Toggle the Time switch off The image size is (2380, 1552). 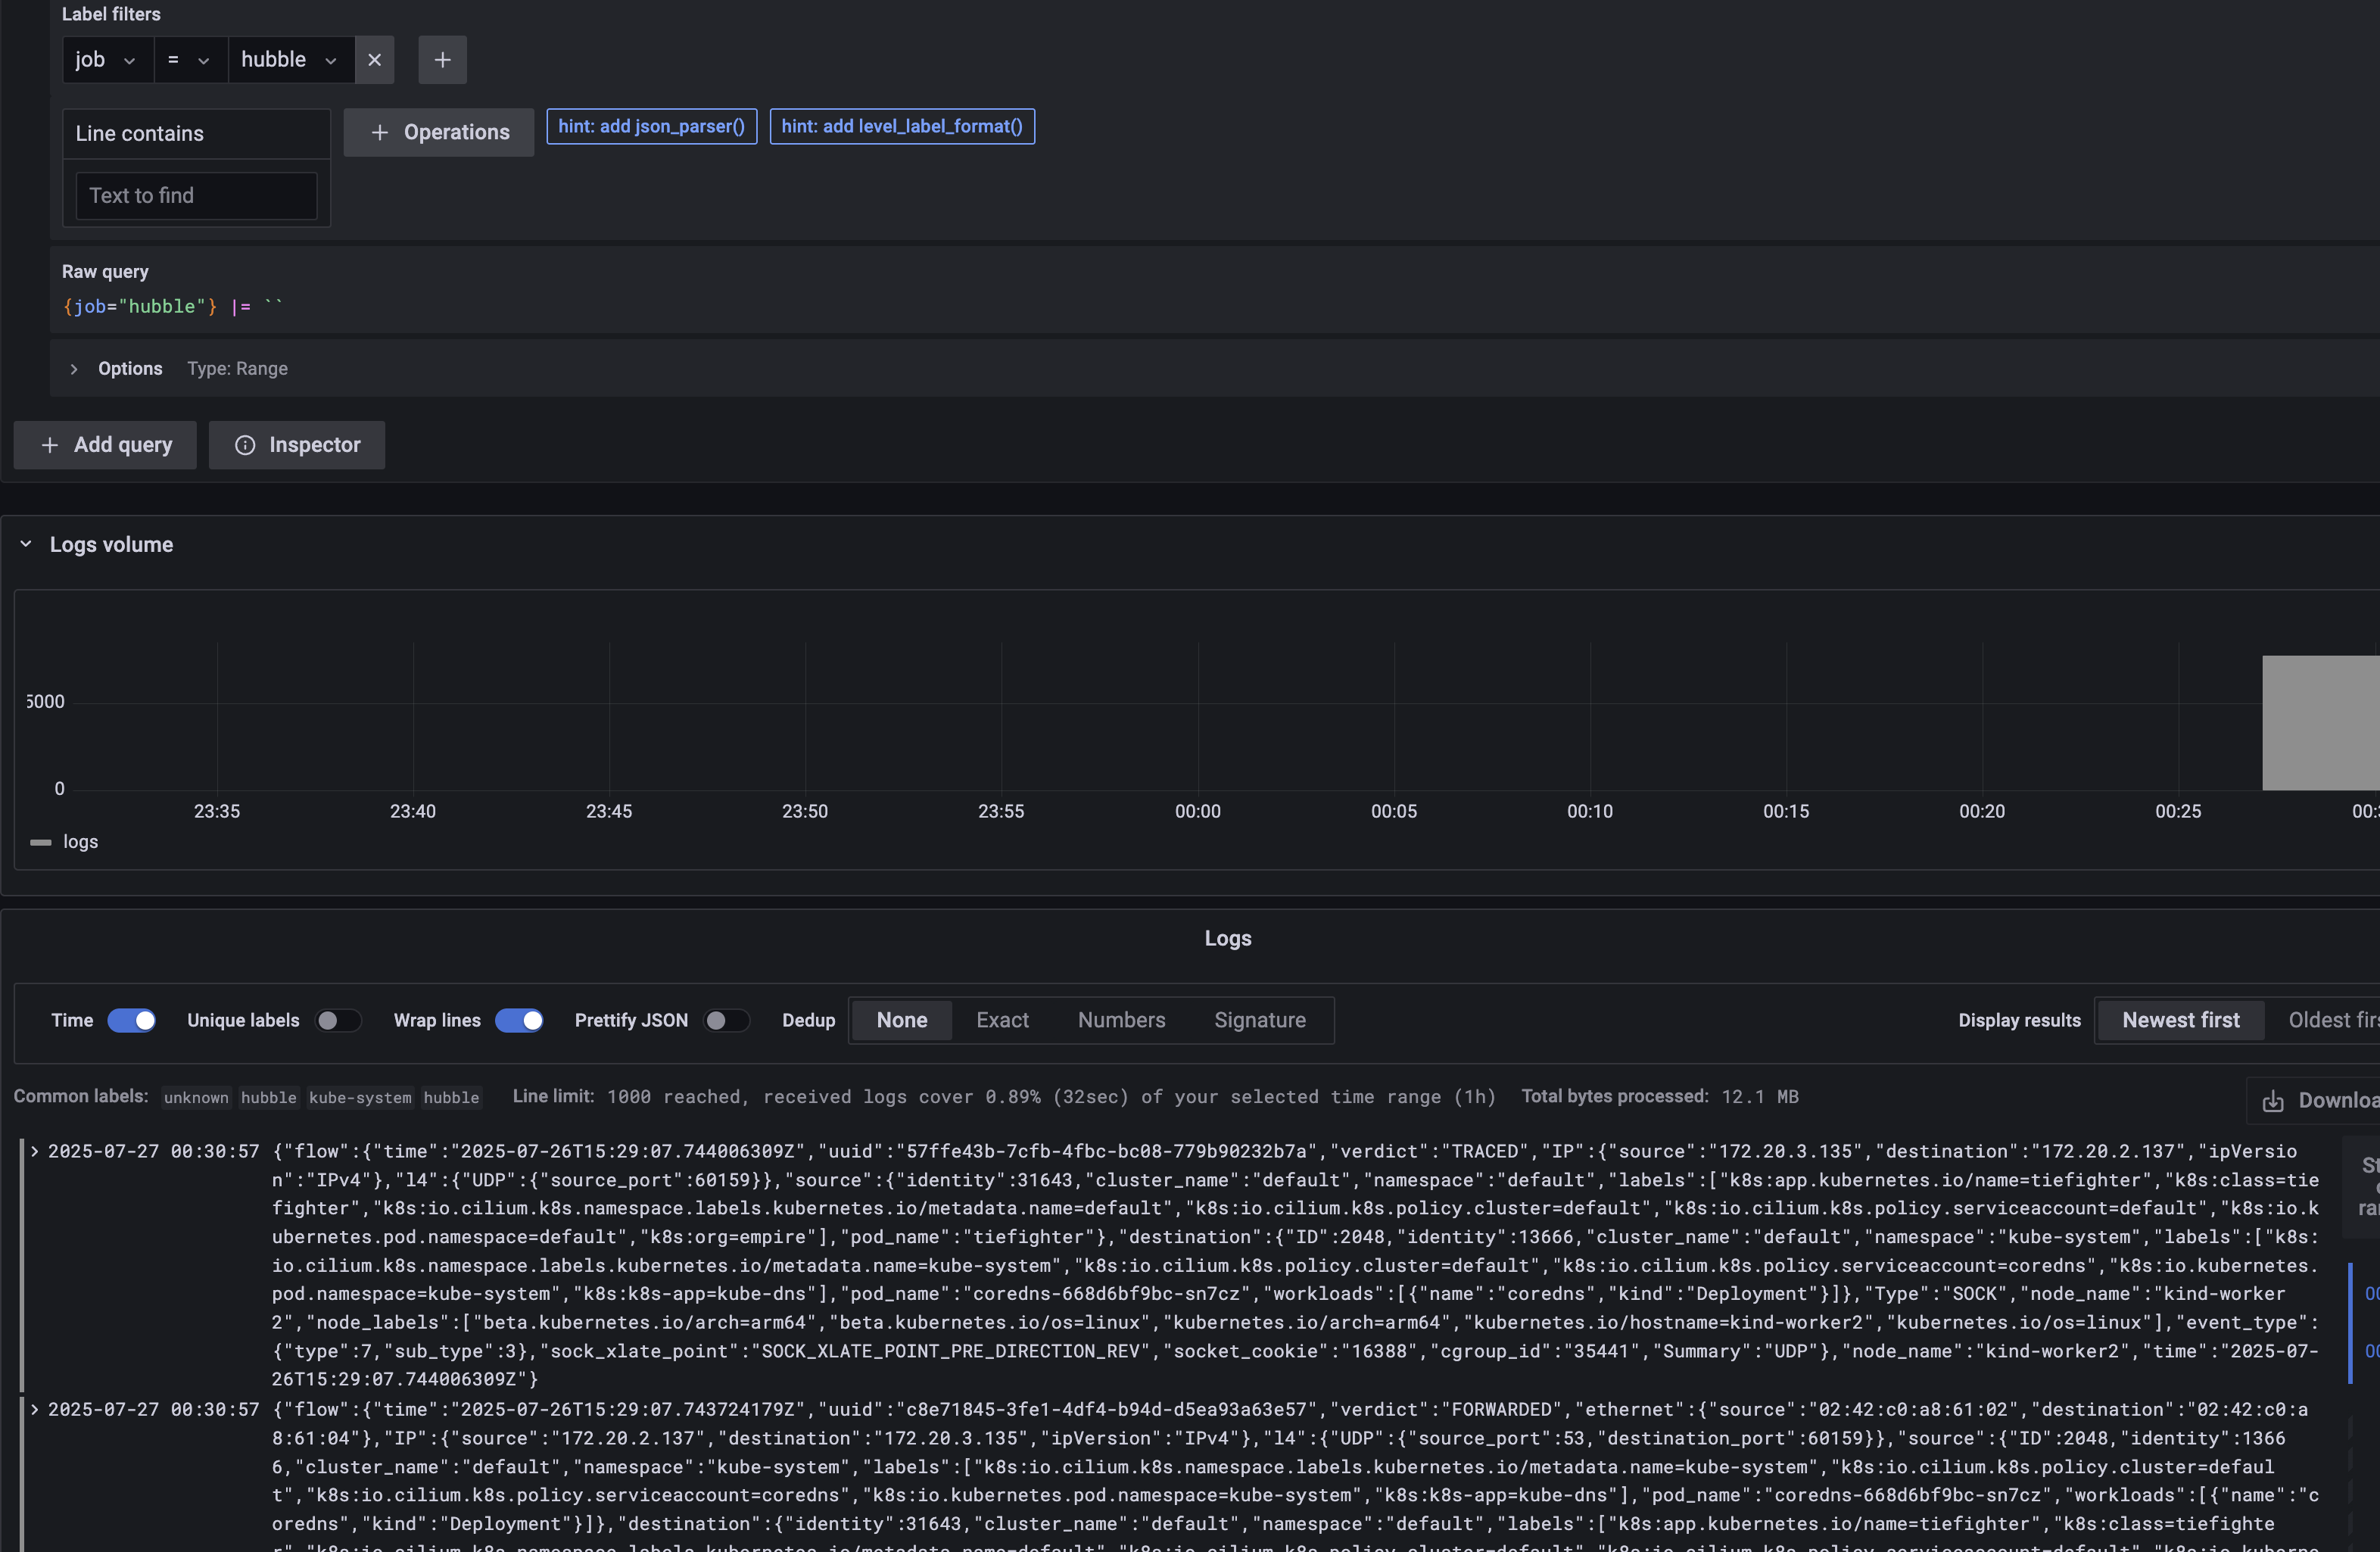click(x=131, y=1020)
